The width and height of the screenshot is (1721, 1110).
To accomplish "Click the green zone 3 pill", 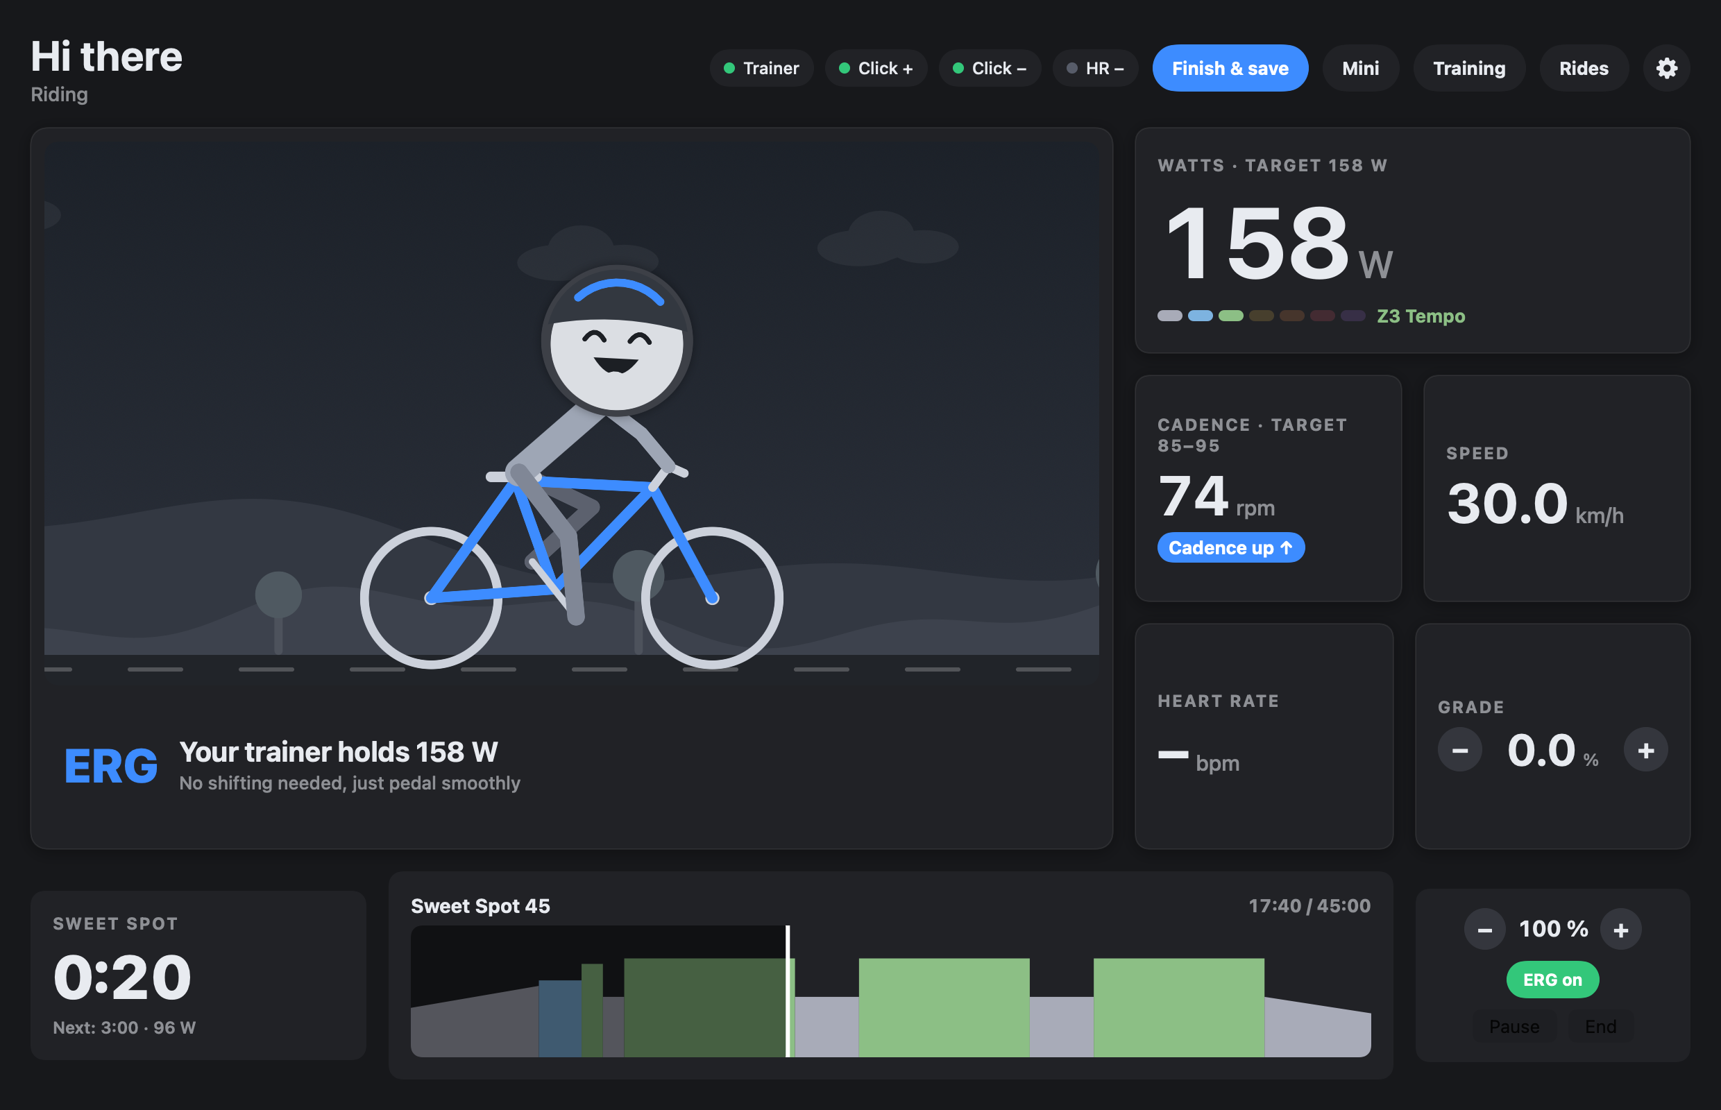I will pos(1231,316).
